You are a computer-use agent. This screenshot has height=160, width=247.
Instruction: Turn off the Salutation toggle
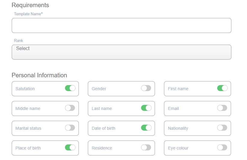pyautogui.click(x=70, y=88)
